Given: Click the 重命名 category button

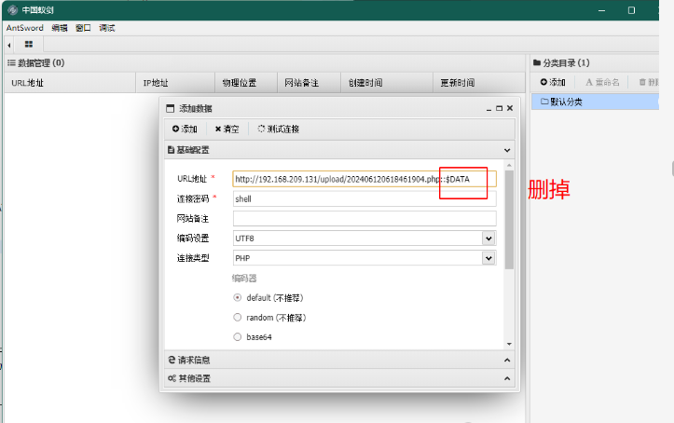Looking at the screenshot, I should [x=602, y=82].
